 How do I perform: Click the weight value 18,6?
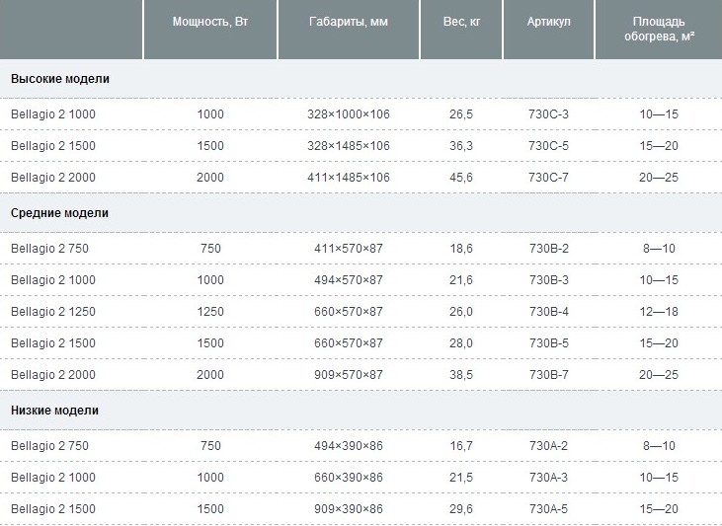coord(461,249)
